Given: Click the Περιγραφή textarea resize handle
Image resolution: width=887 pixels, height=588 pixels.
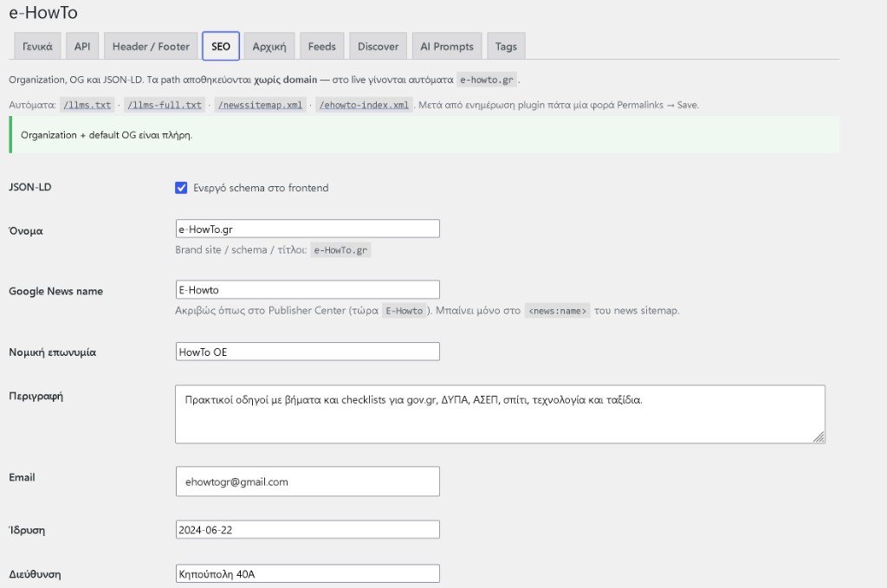Looking at the screenshot, I should click(819, 437).
